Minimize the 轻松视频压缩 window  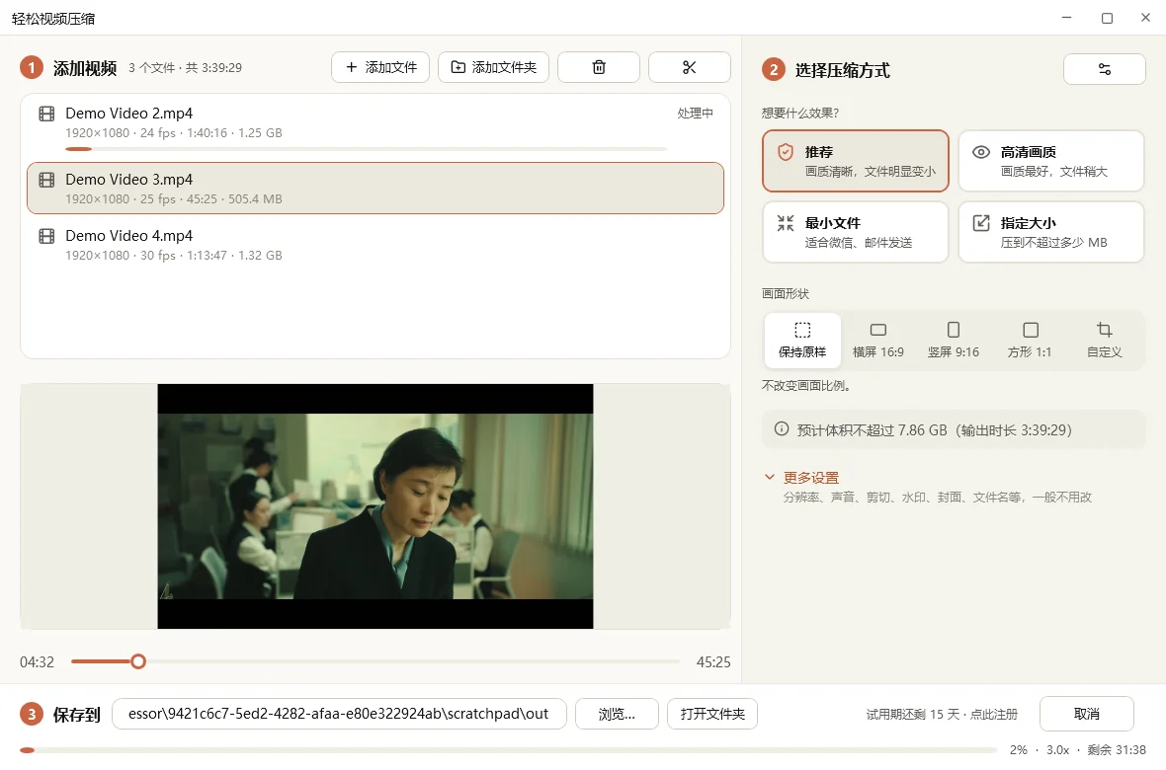(x=1067, y=18)
